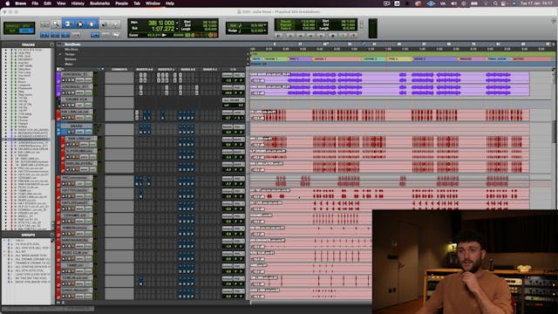Select the Selector tool
This screenshot has width=558, height=314.
[79, 24]
